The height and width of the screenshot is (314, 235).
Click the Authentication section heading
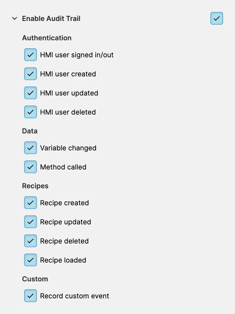pyautogui.click(x=47, y=38)
